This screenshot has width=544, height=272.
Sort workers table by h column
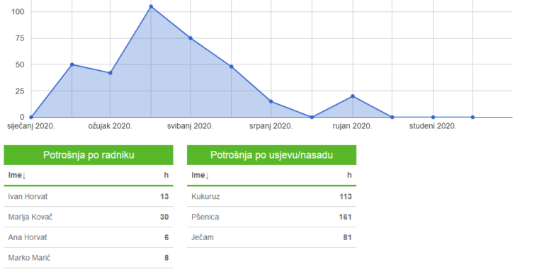(x=166, y=175)
